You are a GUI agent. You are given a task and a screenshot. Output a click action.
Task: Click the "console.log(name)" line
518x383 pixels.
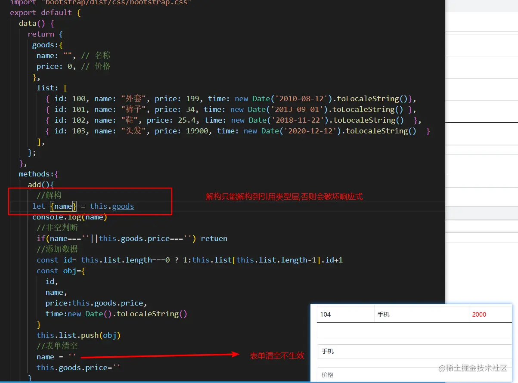70,217
